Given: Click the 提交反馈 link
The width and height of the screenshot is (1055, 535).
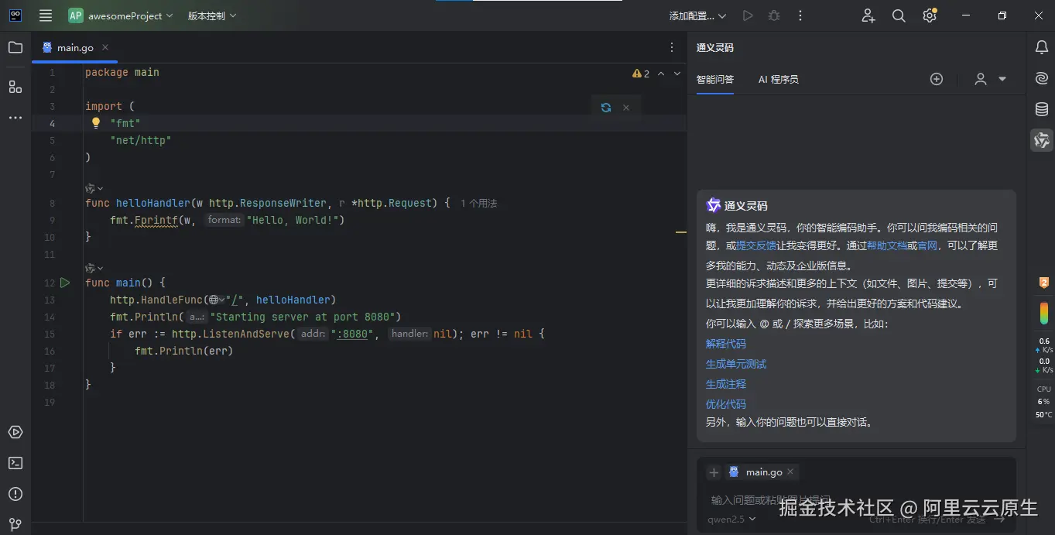Looking at the screenshot, I should coord(756,245).
